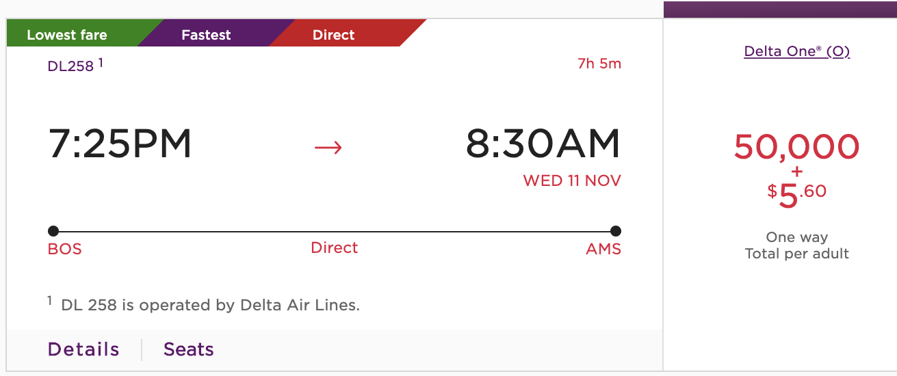897x376 pixels.
Task: Select the purple Fastest tag
Action: [206, 35]
